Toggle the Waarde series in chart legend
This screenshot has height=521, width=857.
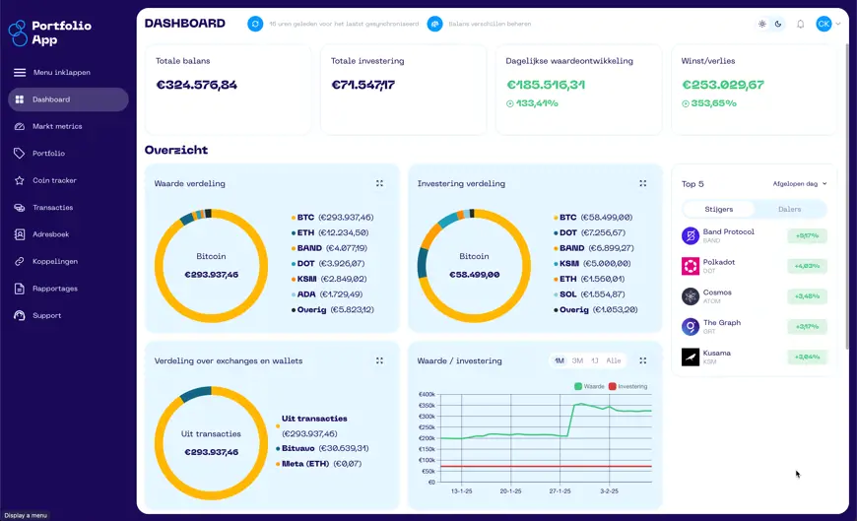(x=589, y=386)
